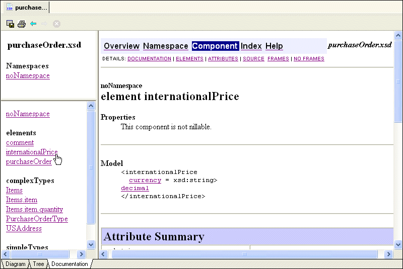Click the currency attribute link in Model

pos(145,180)
